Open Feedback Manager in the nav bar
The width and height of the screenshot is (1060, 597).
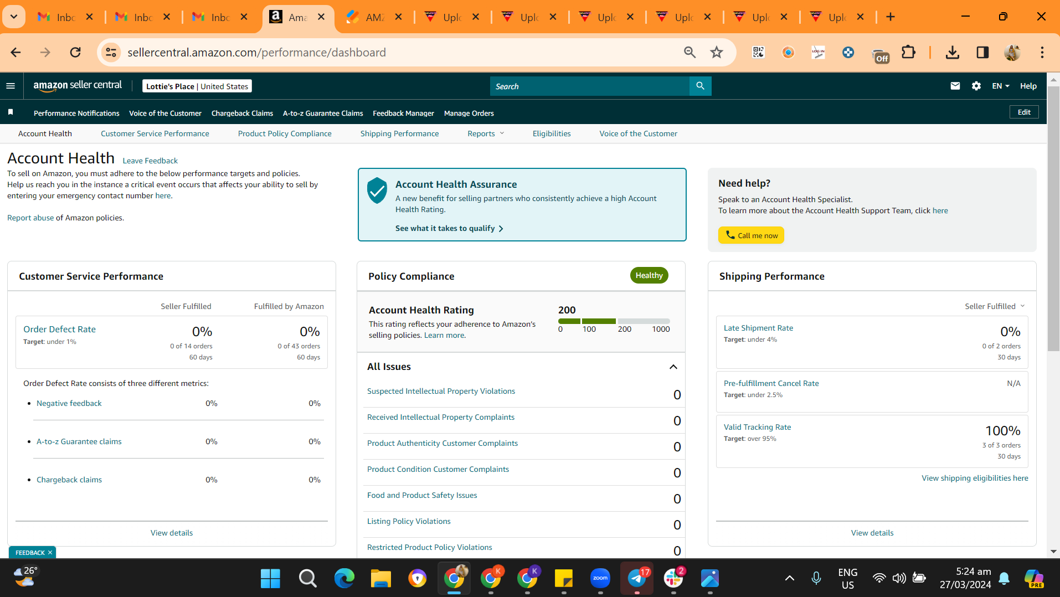coord(403,113)
